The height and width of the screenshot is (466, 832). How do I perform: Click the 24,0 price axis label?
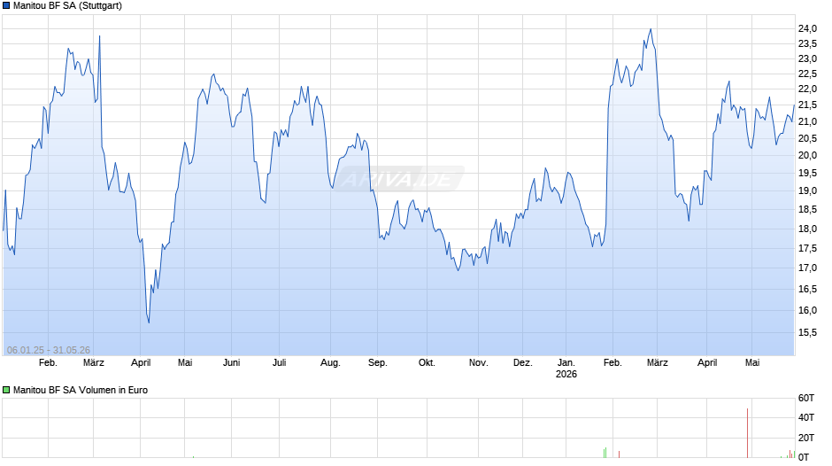click(x=807, y=28)
